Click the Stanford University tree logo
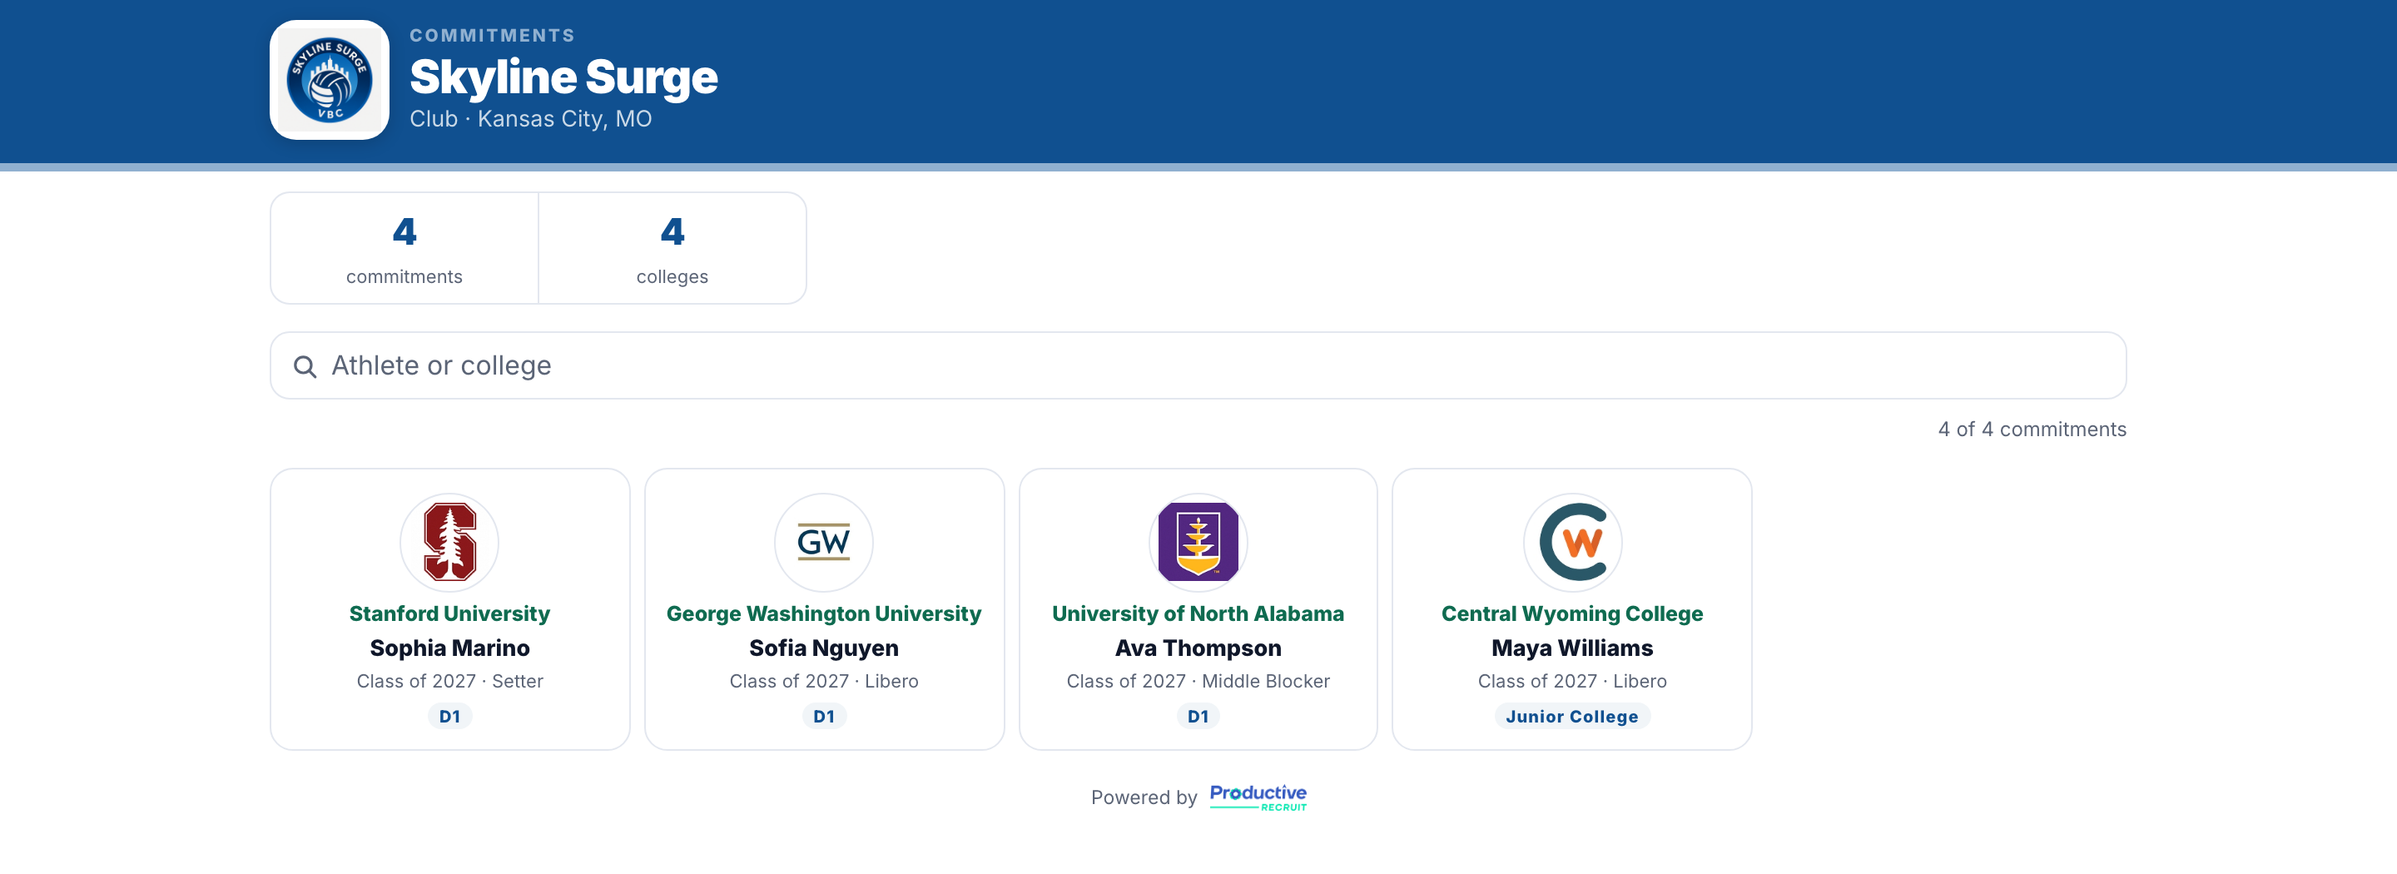Image resolution: width=2397 pixels, height=874 pixels. click(x=449, y=543)
